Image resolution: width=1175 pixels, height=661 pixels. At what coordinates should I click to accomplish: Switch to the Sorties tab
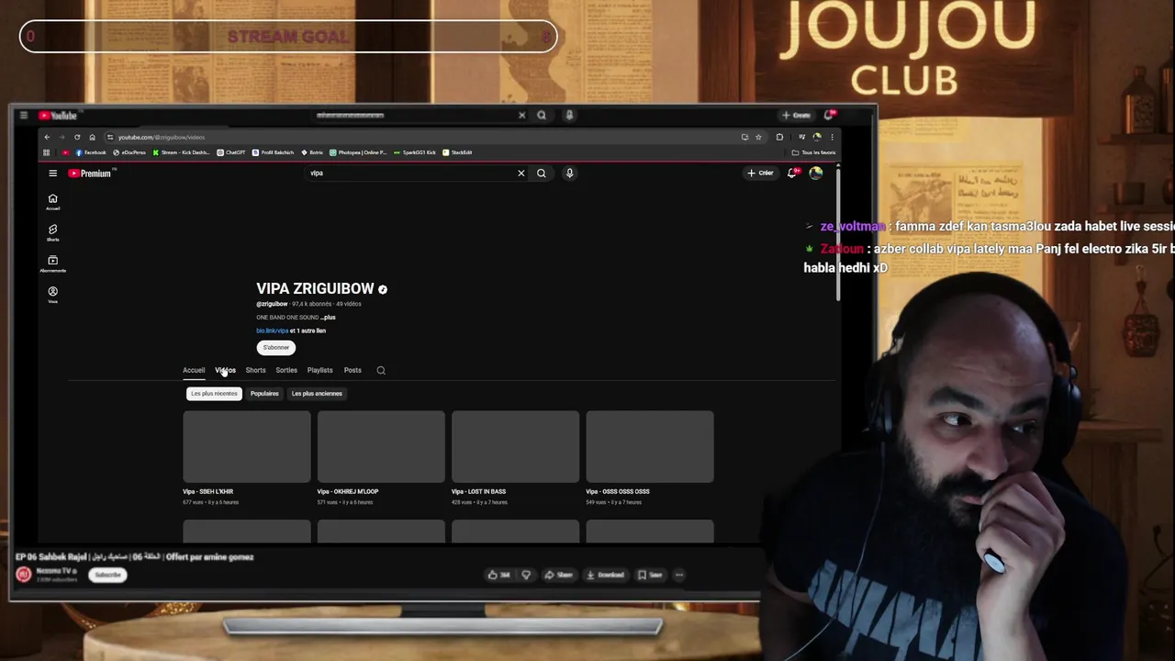[286, 370]
